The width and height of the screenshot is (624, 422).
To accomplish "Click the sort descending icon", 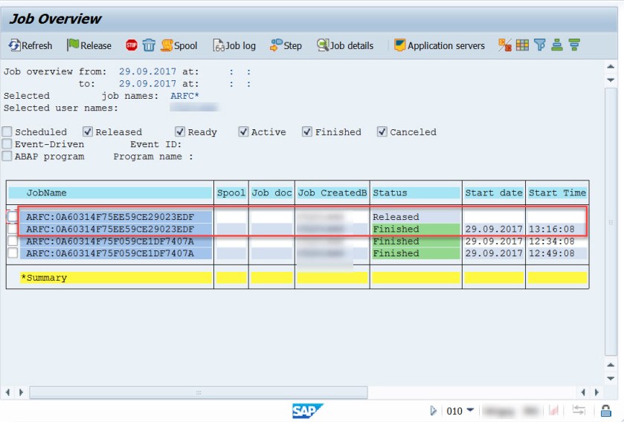I will coord(574,45).
